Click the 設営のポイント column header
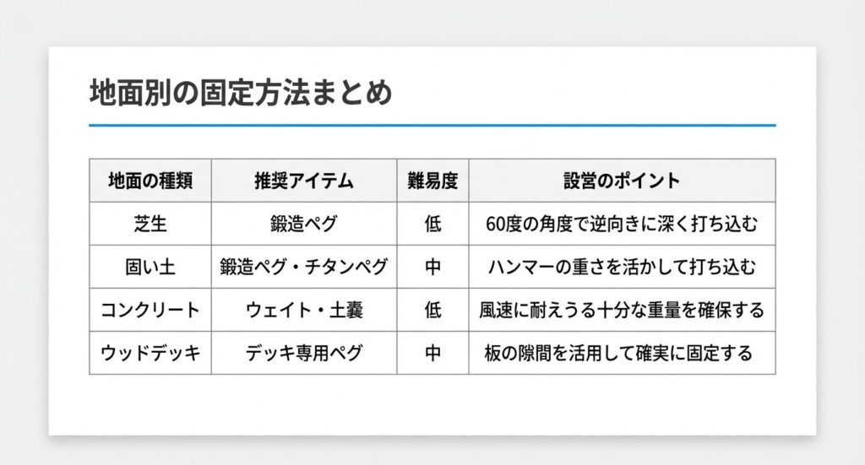The width and height of the screenshot is (865, 465). [x=622, y=180]
